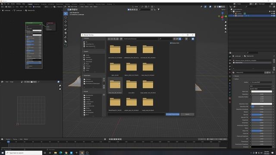This screenshot has height=155, width=276.
Task: Hide Camera in outliner with eye icon
Action: point(272,13)
